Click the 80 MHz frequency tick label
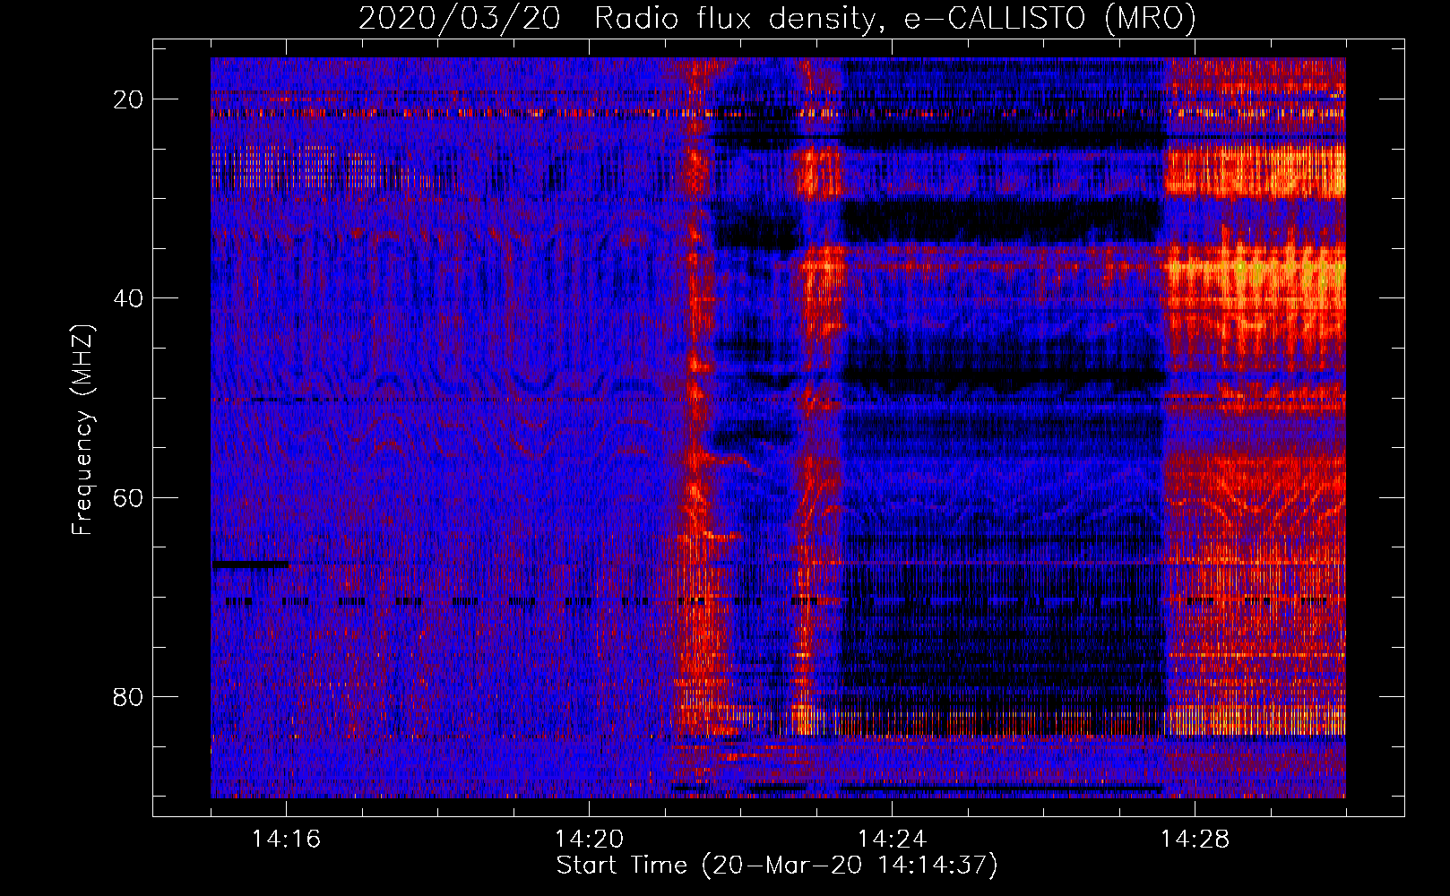 point(129,696)
